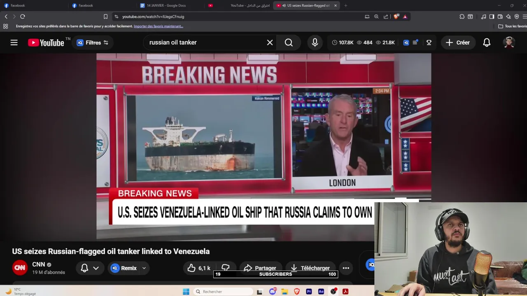527x296 pixels.
Task: Click the Créer button
Action: tap(457, 42)
